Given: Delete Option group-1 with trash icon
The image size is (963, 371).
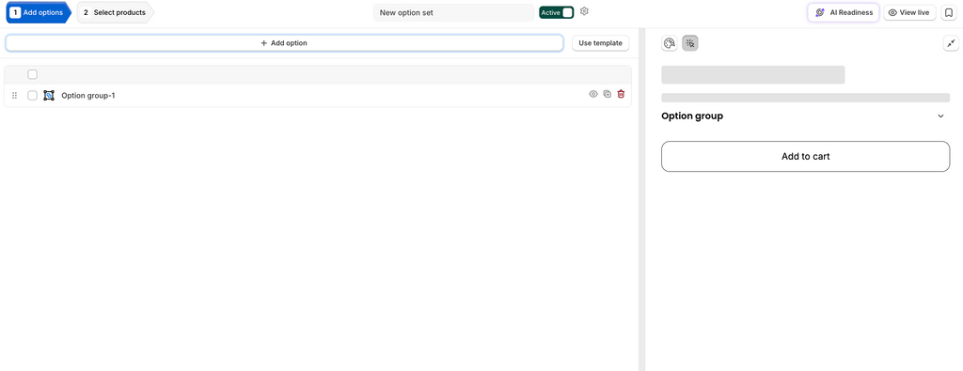Looking at the screenshot, I should point(621,95).
